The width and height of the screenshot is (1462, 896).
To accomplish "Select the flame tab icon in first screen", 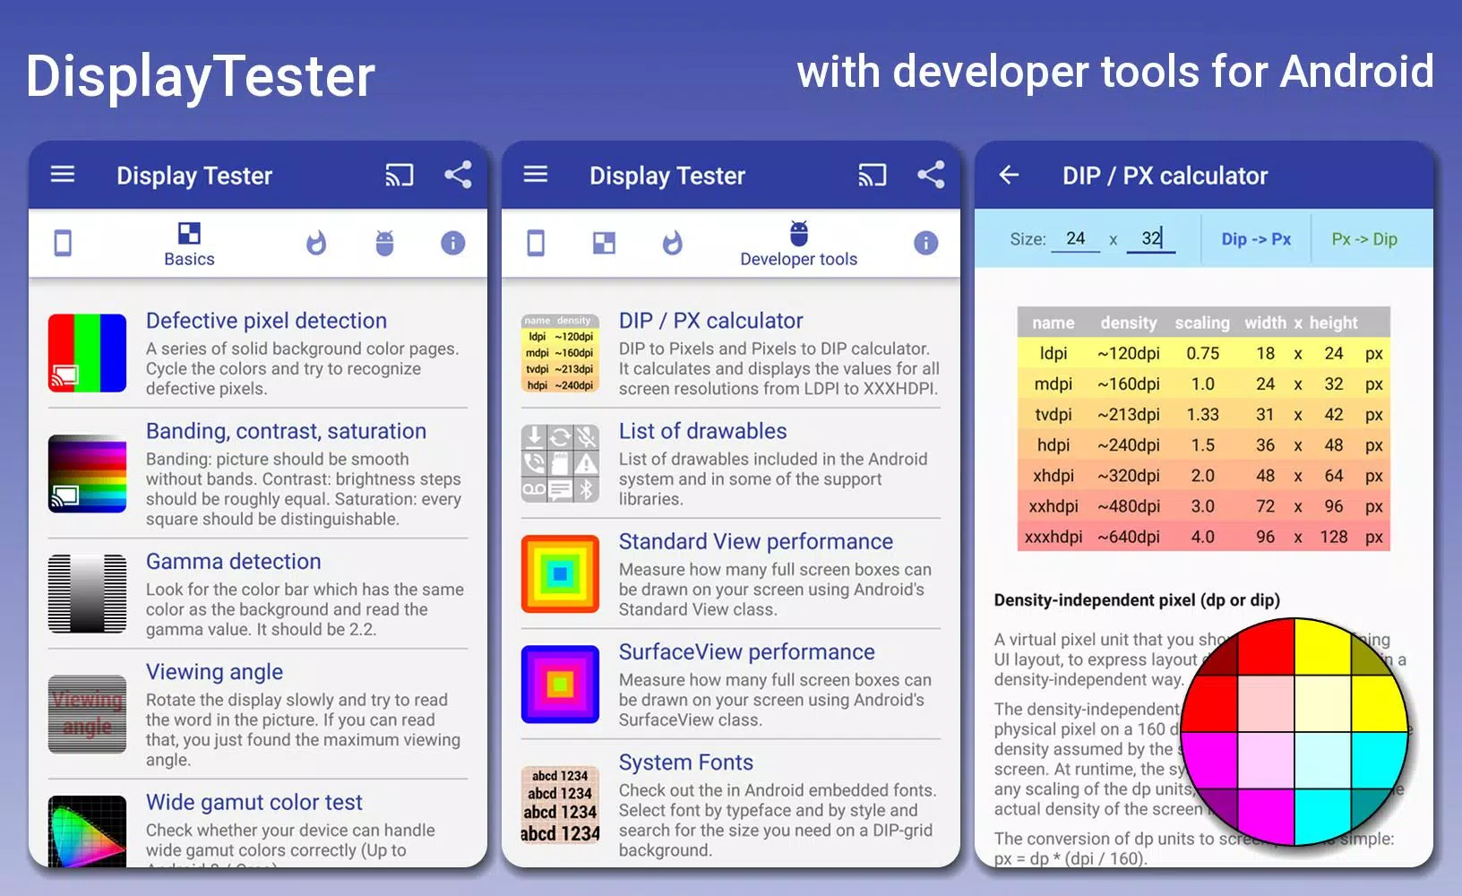I will click(x=316, y=243).
